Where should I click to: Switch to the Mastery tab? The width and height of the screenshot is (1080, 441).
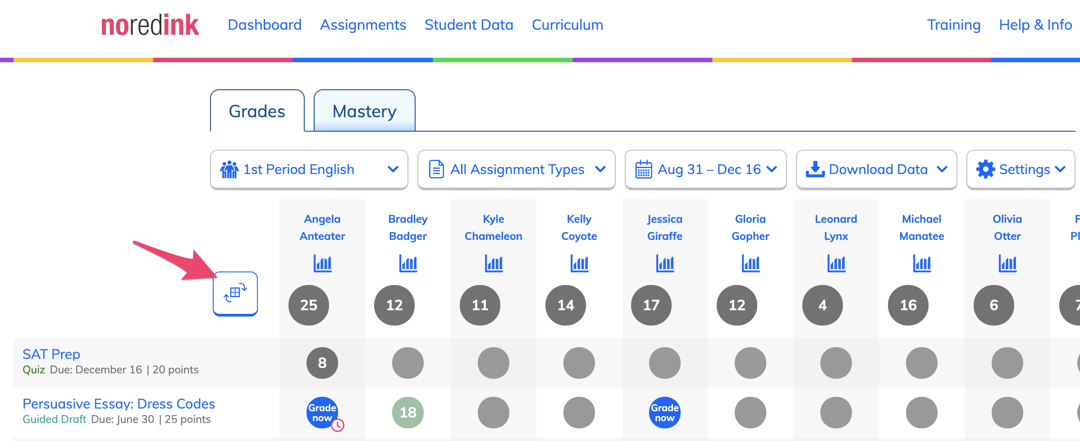[365, 111]
